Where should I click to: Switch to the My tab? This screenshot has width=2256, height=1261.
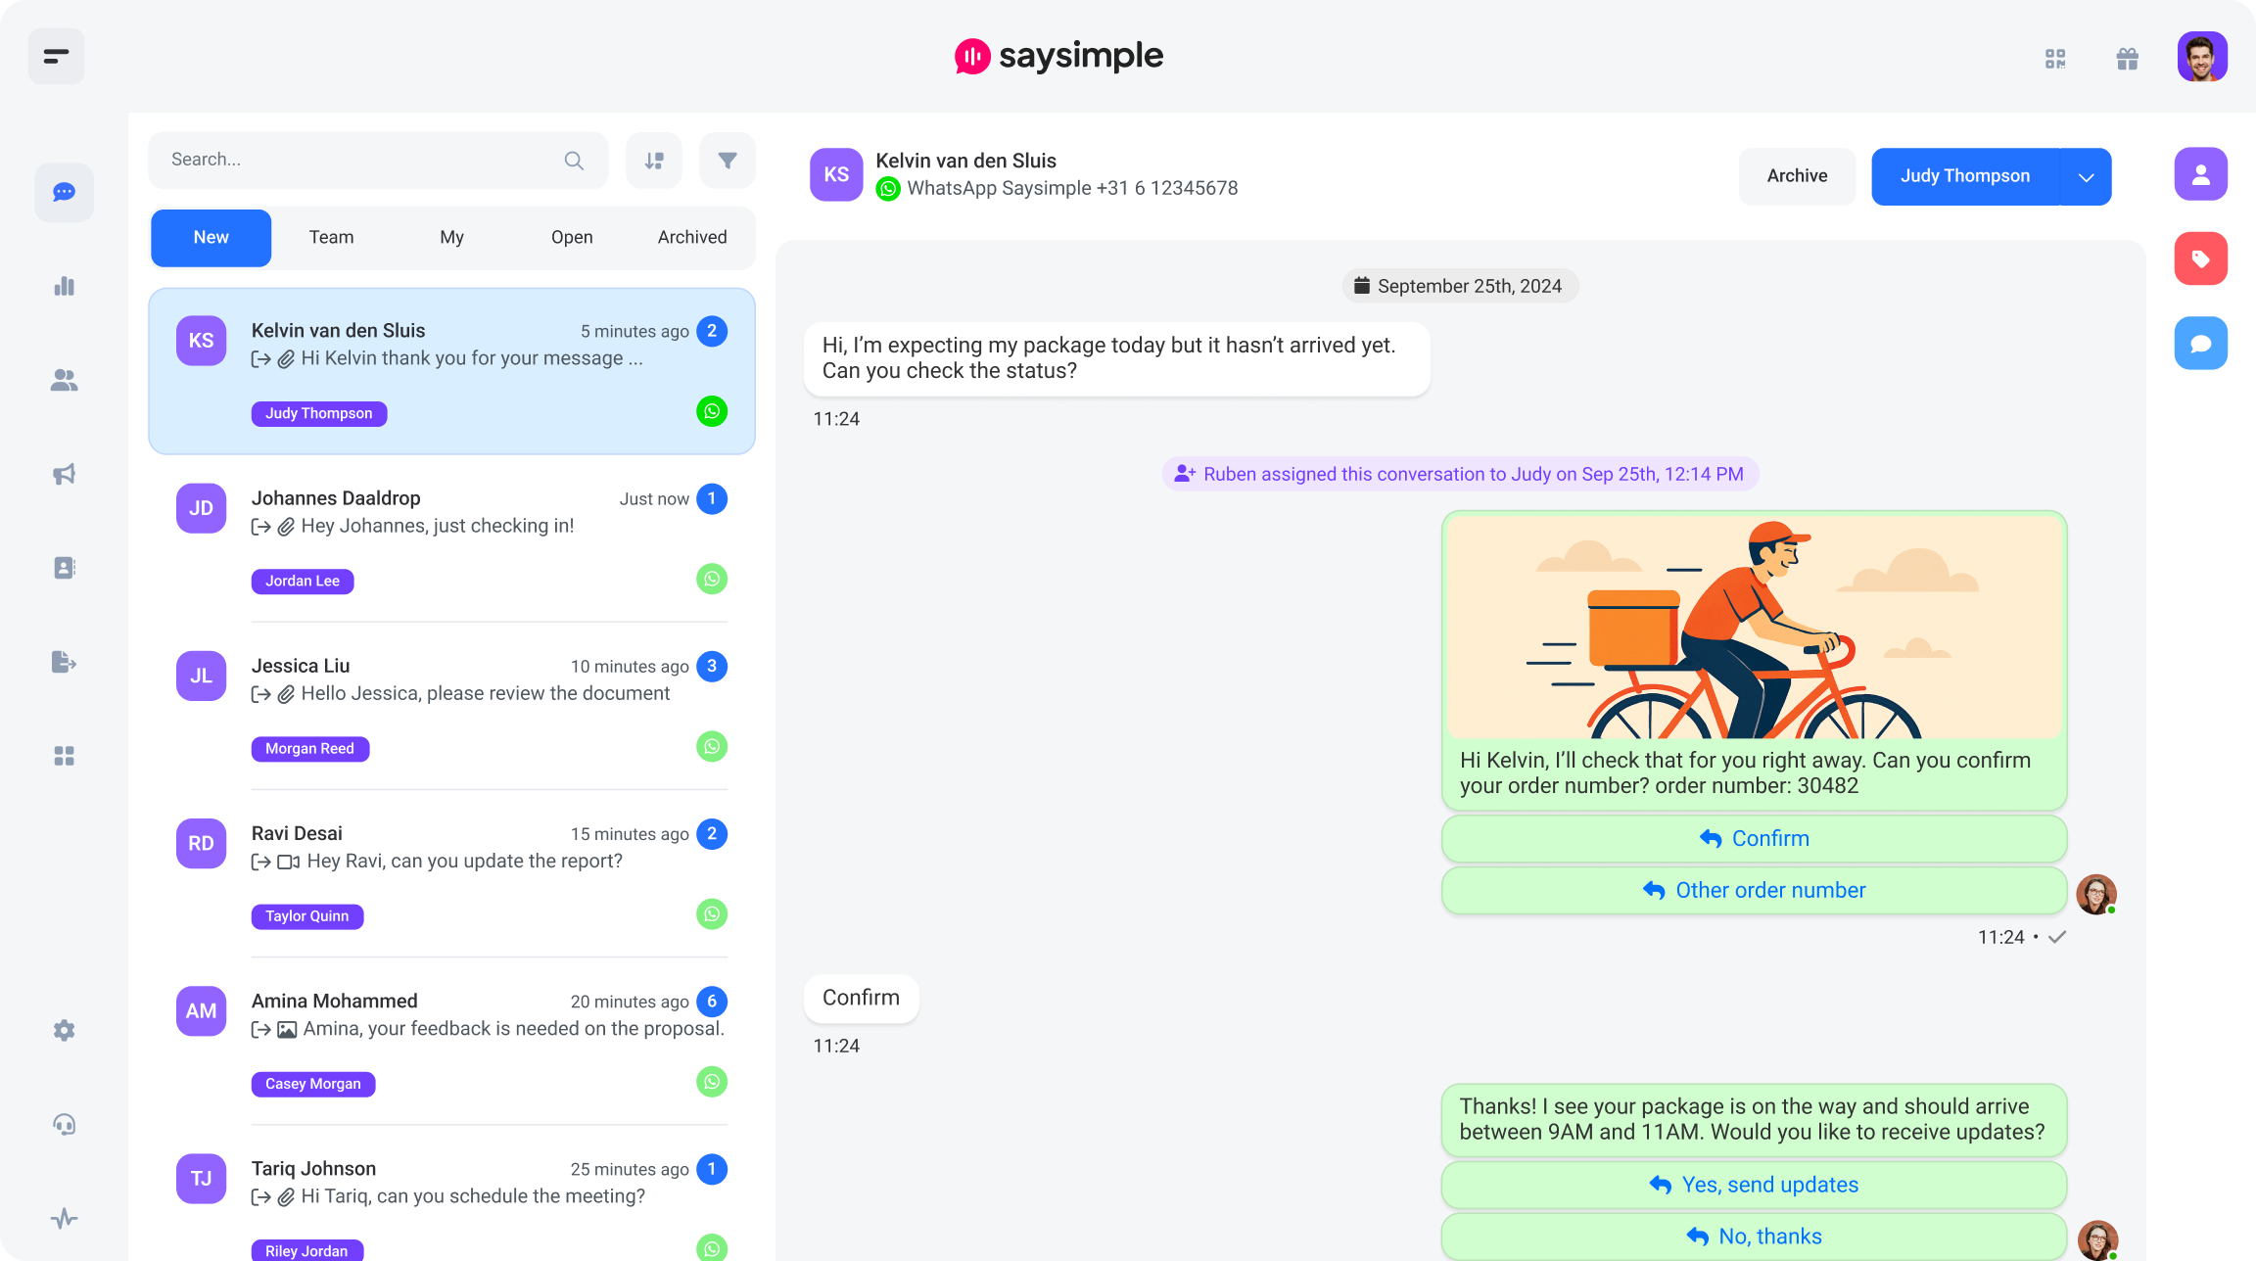[x=451, y=238]
